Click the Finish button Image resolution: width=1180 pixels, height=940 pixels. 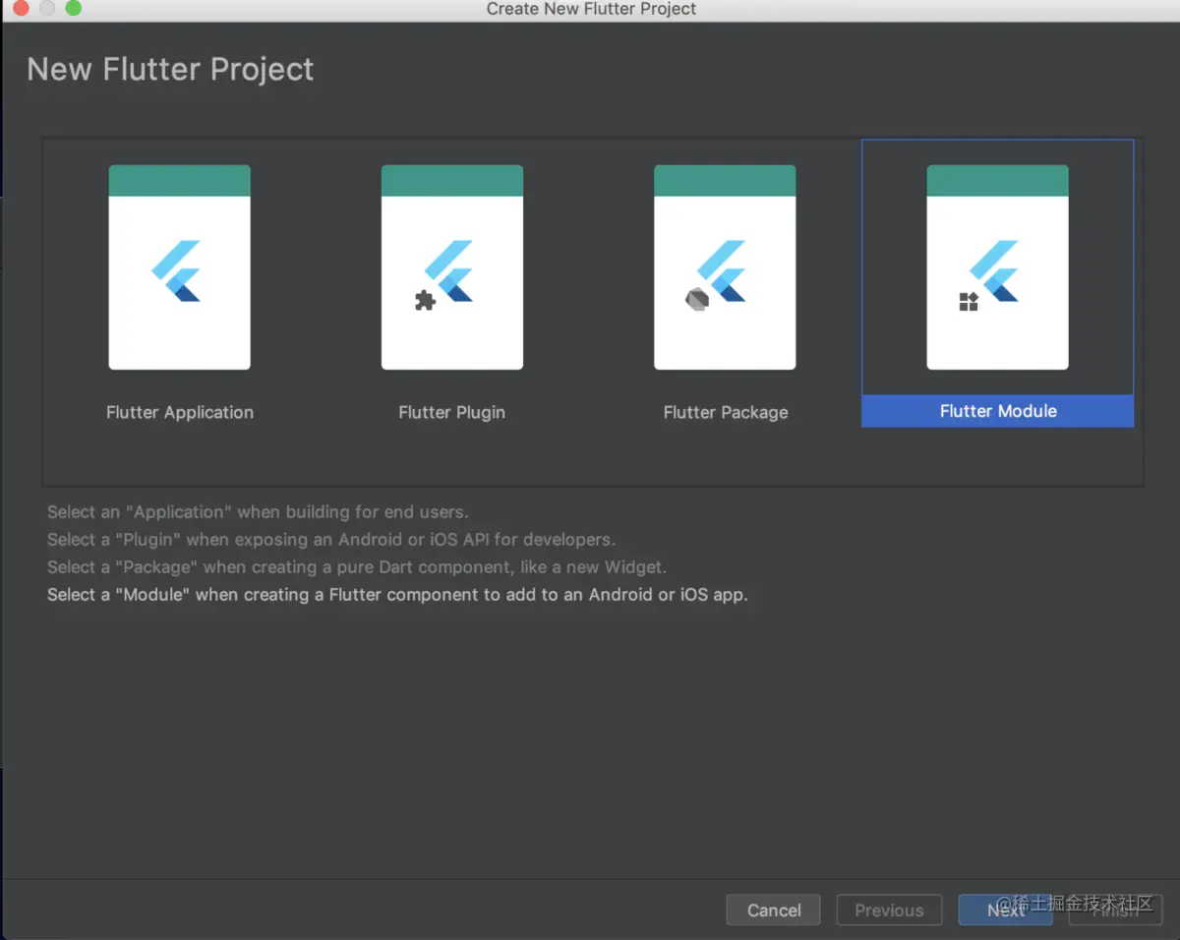point(1116,910)
